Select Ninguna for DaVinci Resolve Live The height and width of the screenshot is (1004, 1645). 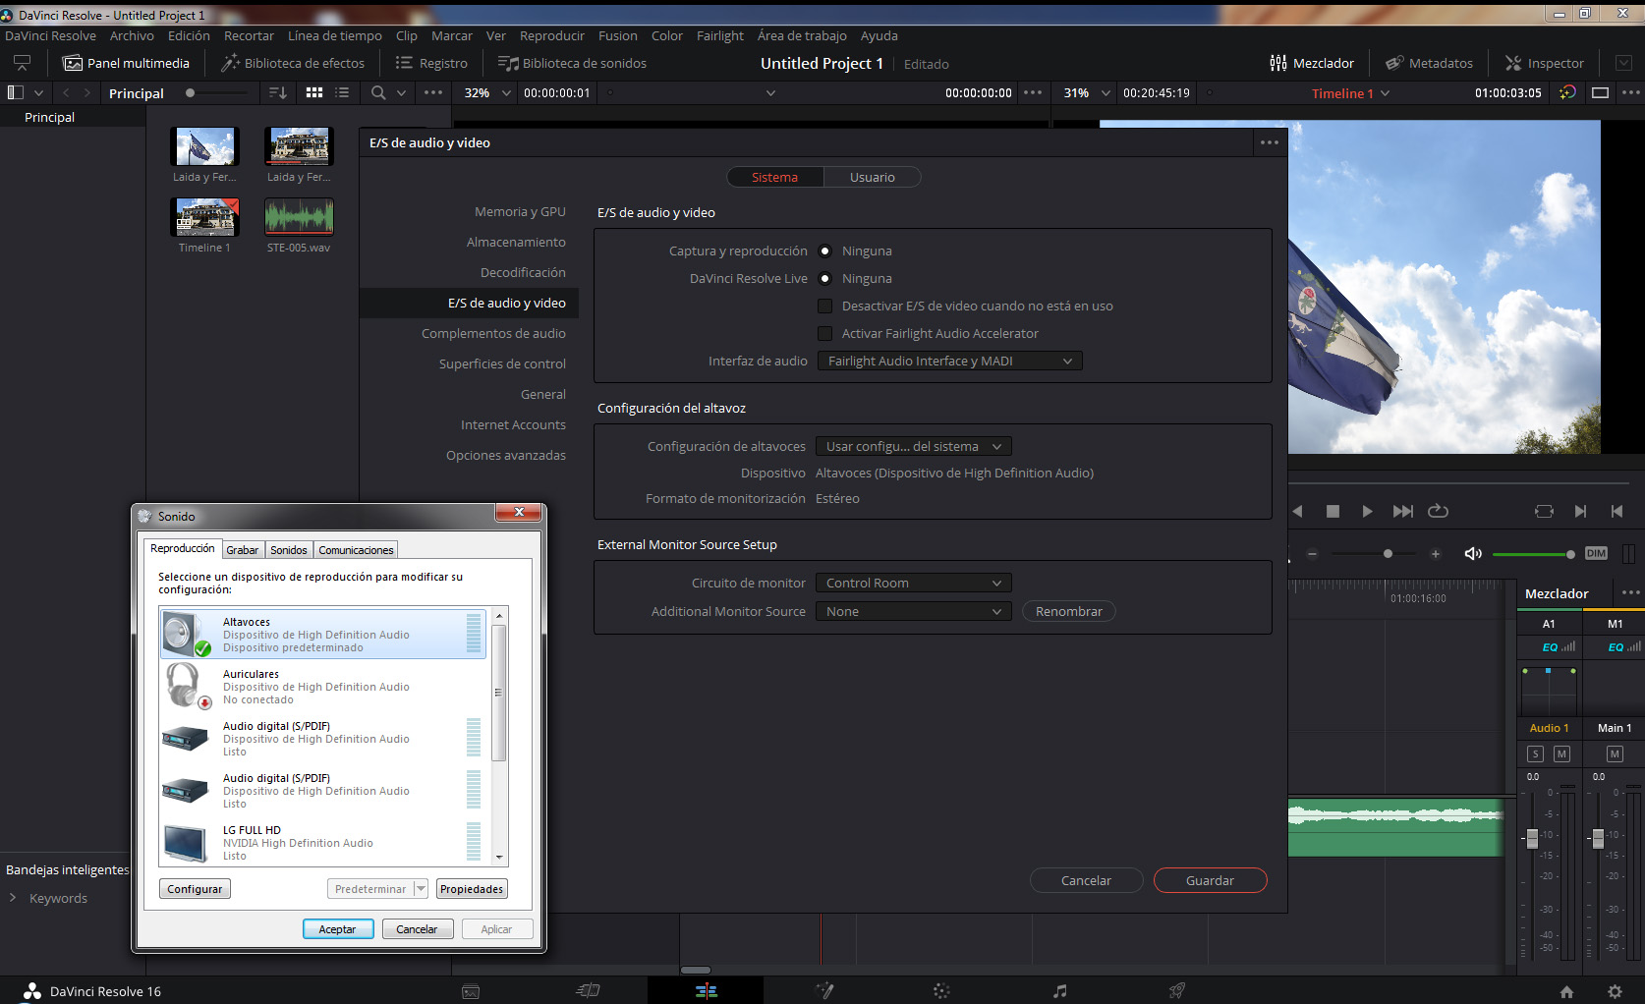pos(825,279)
